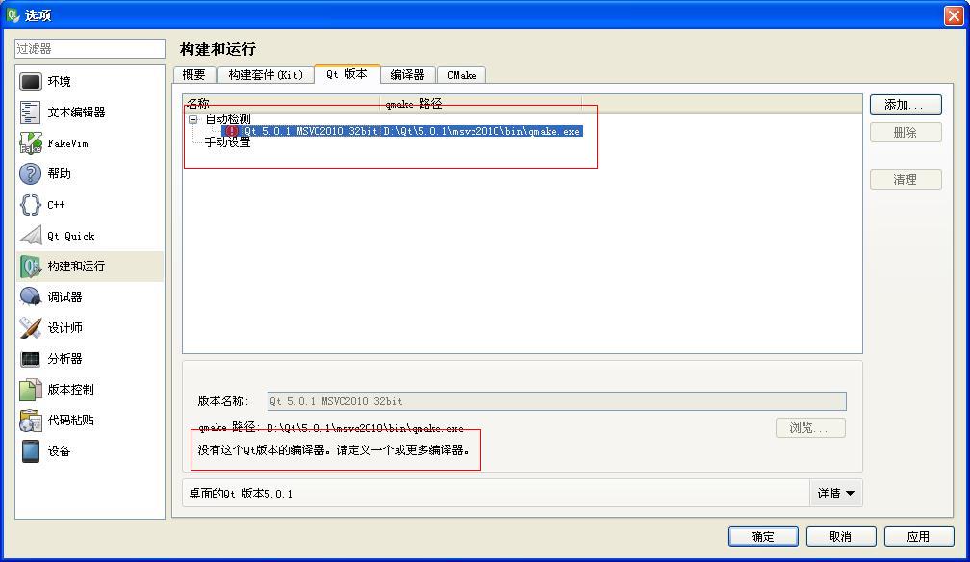Click the 版本名称 text field
The height and width of the screenshot is (562, 970).
[x=557, y=401]
